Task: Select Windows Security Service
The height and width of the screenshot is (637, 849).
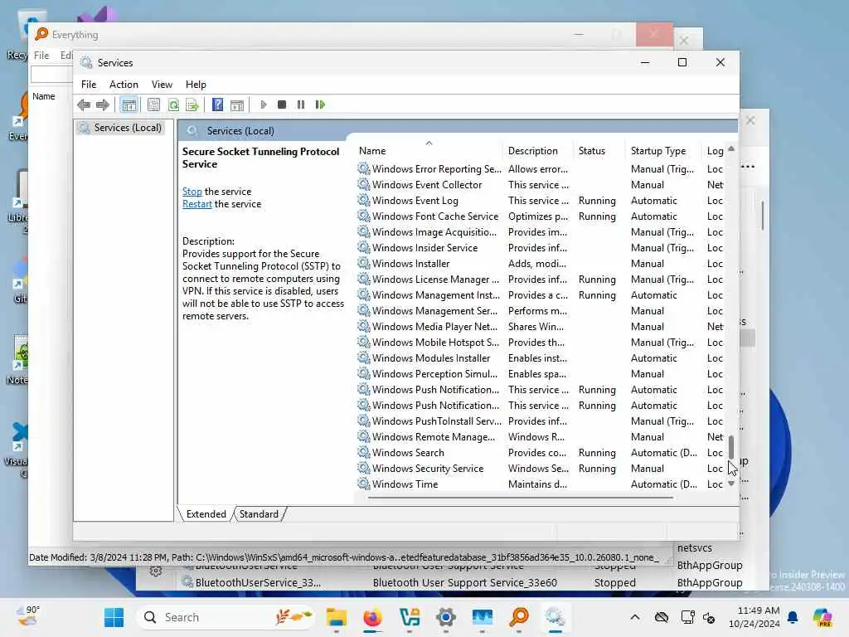Action: tap(540, 469)
